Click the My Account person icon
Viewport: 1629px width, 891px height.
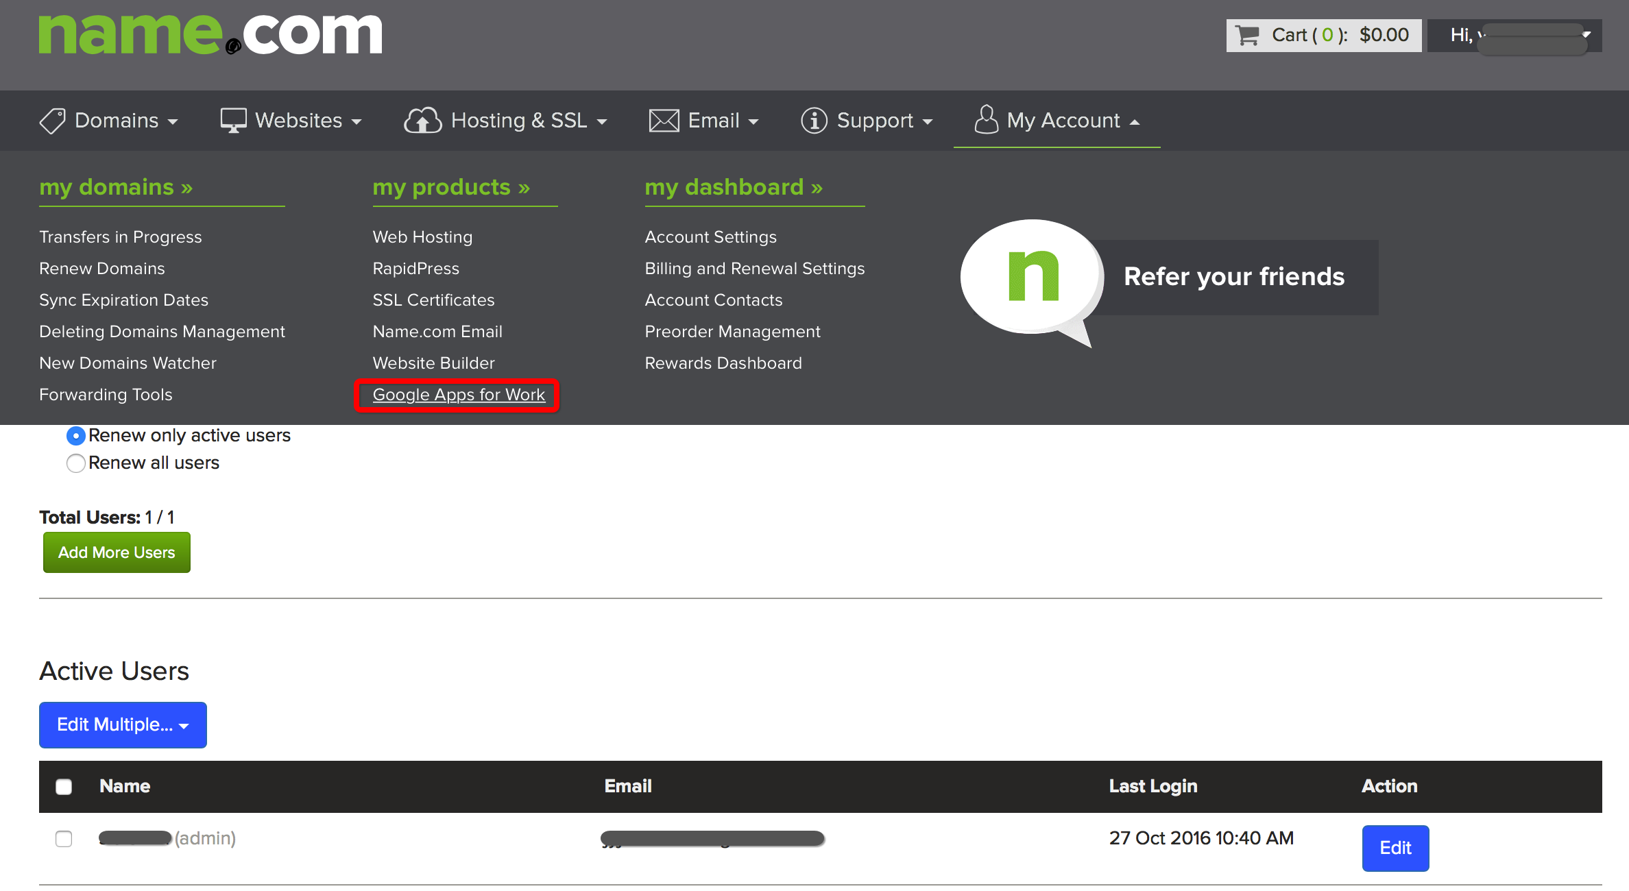986,120
